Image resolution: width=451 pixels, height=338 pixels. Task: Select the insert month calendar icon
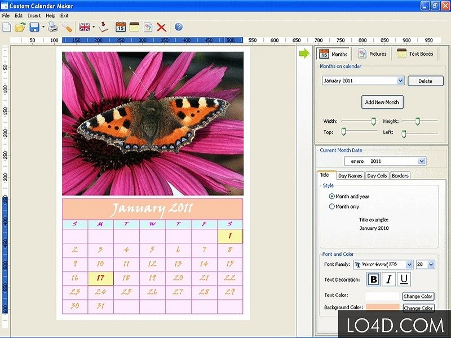[x=121, y=26]
